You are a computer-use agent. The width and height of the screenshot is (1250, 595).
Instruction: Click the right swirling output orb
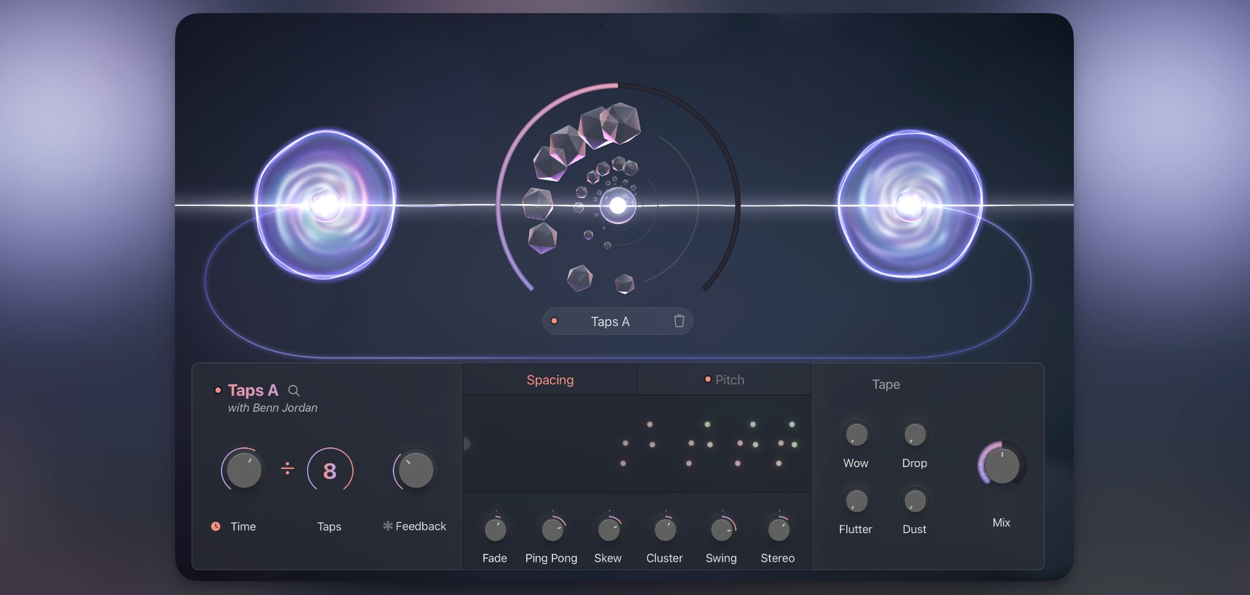[x=910, y=205]
